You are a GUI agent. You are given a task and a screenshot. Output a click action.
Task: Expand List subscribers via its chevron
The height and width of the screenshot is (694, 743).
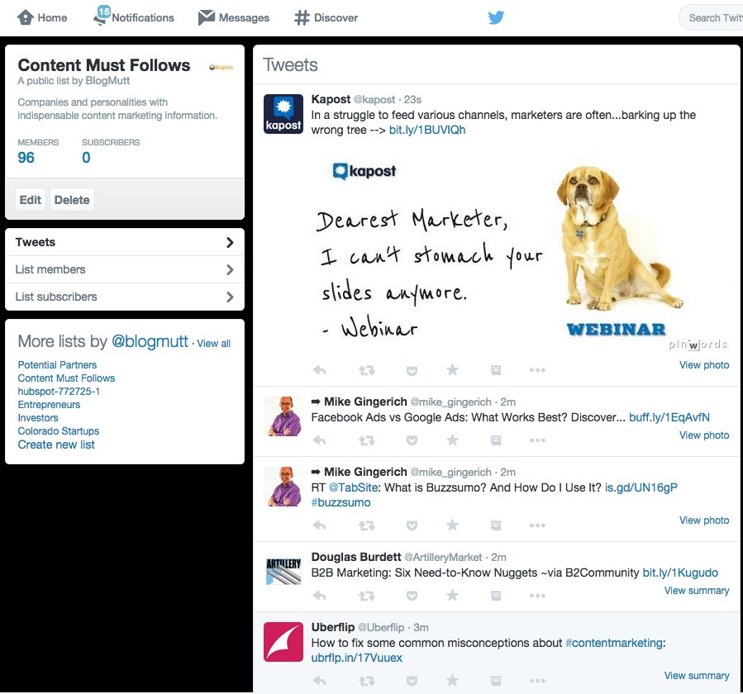tap(230, 297)
